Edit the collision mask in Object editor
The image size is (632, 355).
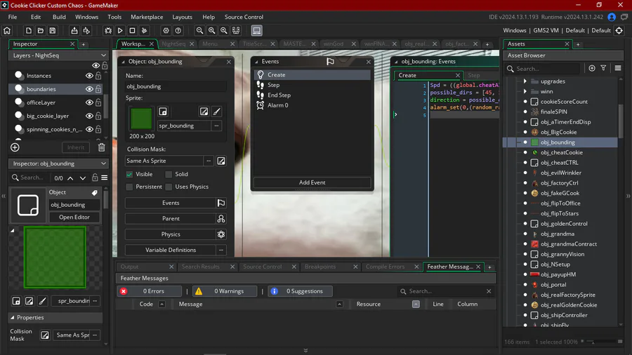[221, 161]
